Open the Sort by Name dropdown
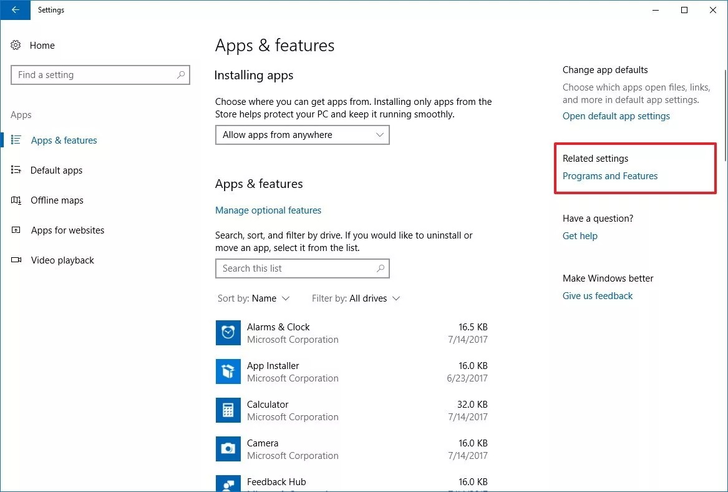The image size is (728, 492). point(253,298)
